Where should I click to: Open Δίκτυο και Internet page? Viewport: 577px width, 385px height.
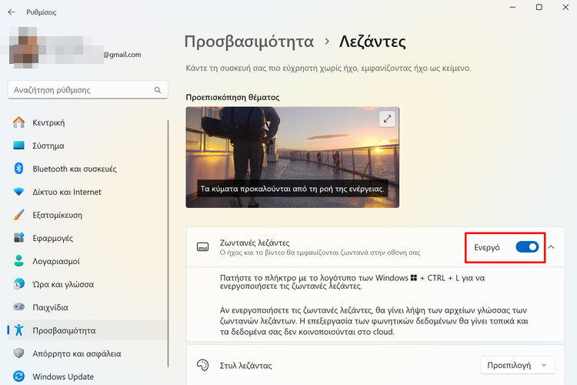pyautogui.click(x=88, y=192)
